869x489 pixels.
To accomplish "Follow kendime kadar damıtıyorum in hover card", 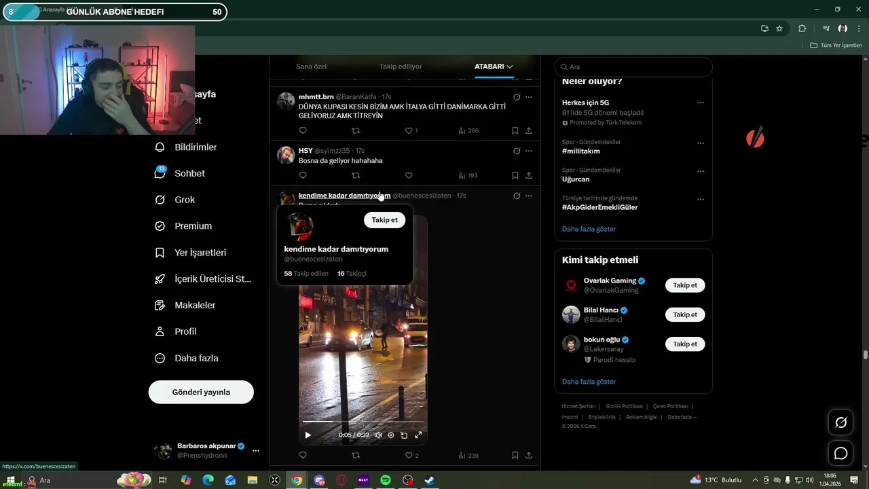I will pos(384,220).
